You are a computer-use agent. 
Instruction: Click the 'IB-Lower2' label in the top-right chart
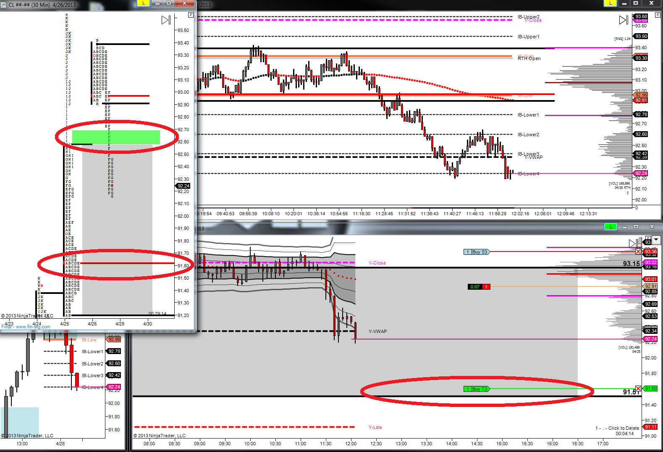tap(528, 135)
